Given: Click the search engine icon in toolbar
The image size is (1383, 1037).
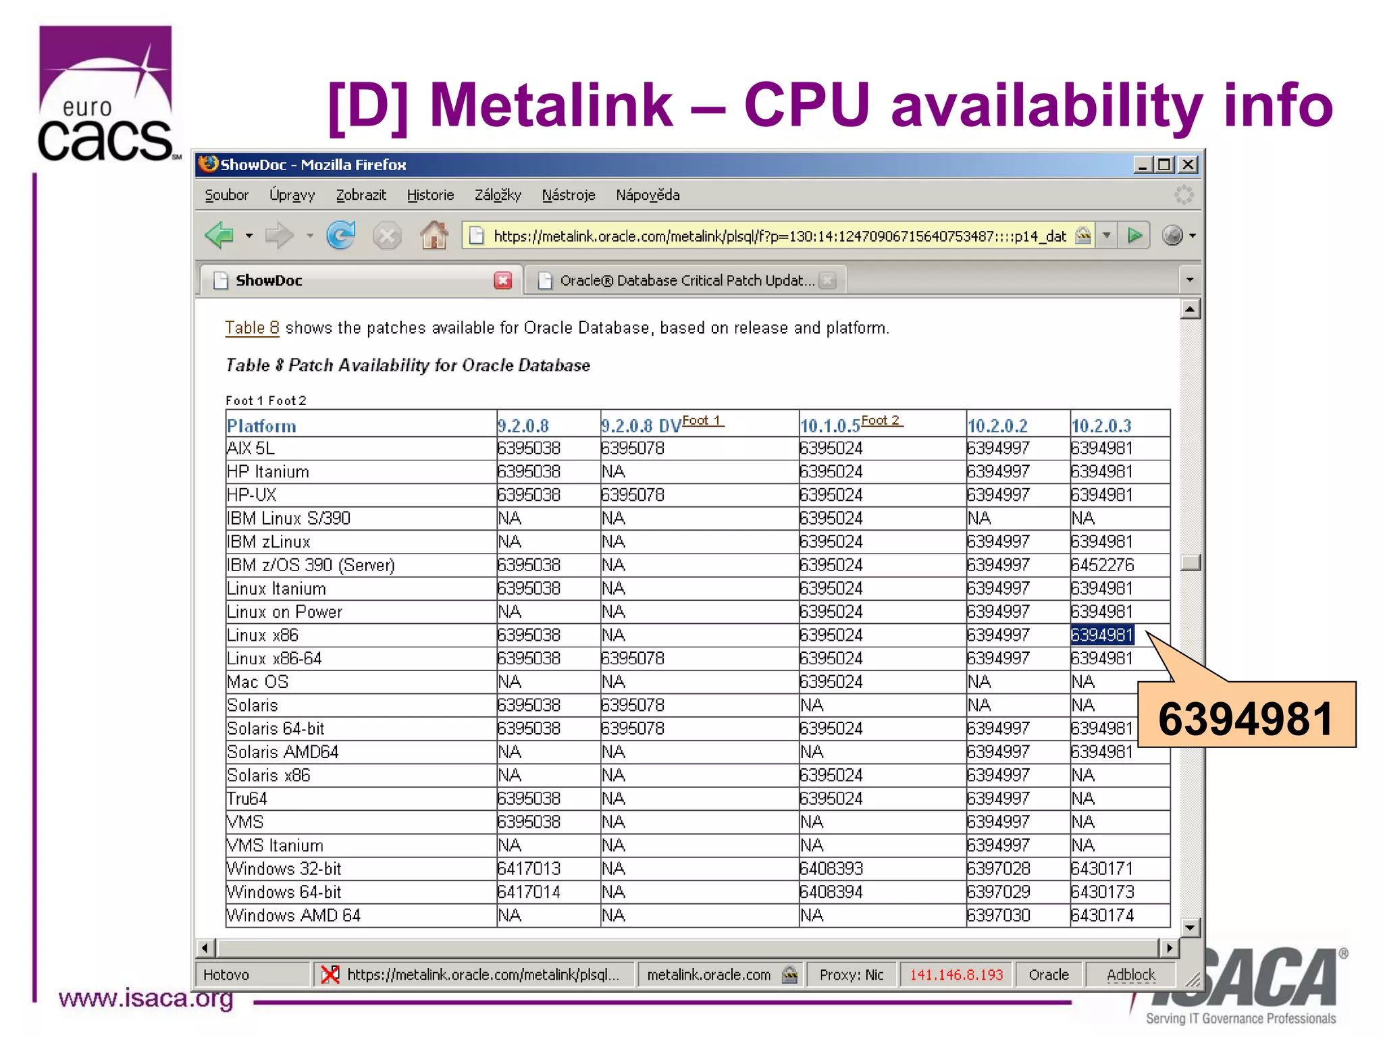Looking at the screenshot, I should 1172,236.
